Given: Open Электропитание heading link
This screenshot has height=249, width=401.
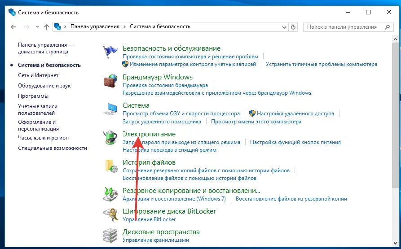Looking at the screenshot, I should pos(149,134).
